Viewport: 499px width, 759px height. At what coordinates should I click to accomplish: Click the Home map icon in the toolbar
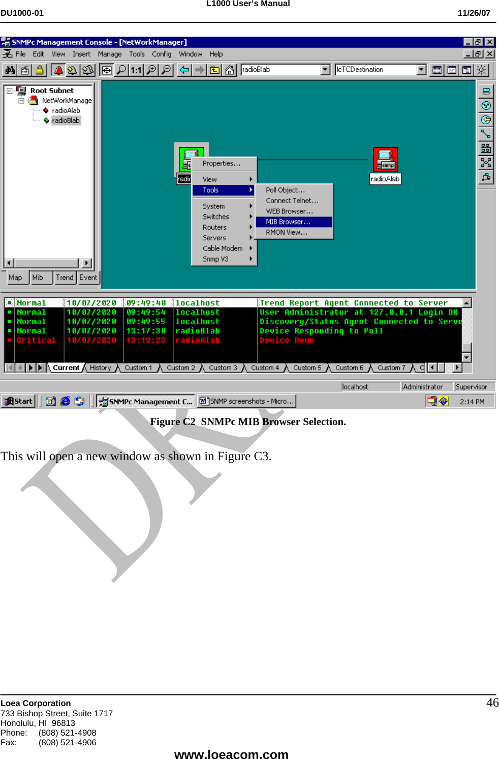tap(230, 70)
